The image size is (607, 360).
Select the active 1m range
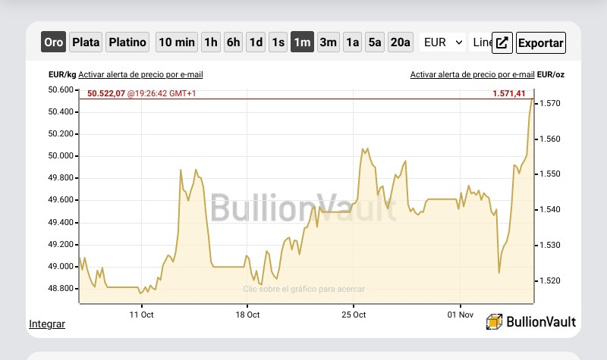point(302,42)
